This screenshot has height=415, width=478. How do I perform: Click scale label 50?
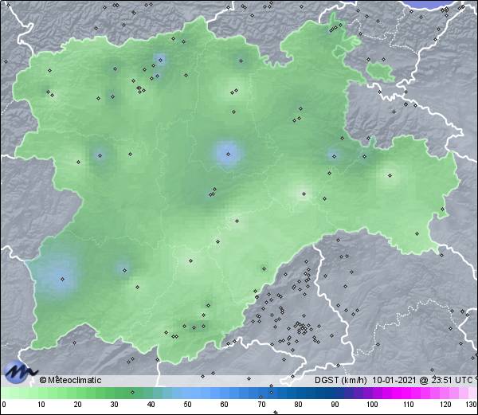click(x=187, y=405)
